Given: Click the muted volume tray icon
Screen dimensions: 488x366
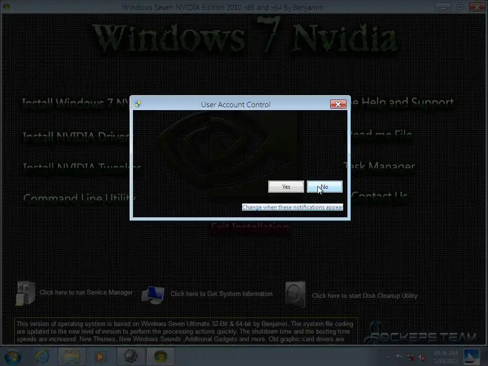Looking at the screenshot, I should 422,357.
